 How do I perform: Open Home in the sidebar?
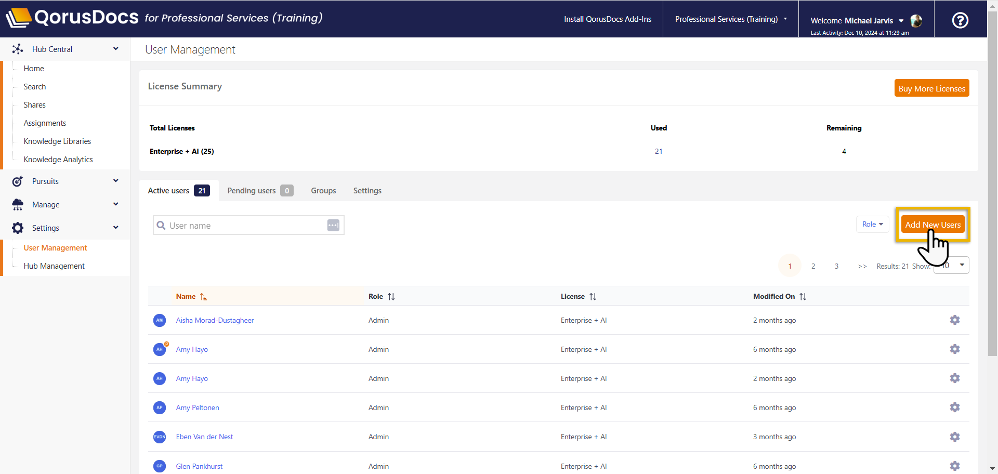pos(34,69)
